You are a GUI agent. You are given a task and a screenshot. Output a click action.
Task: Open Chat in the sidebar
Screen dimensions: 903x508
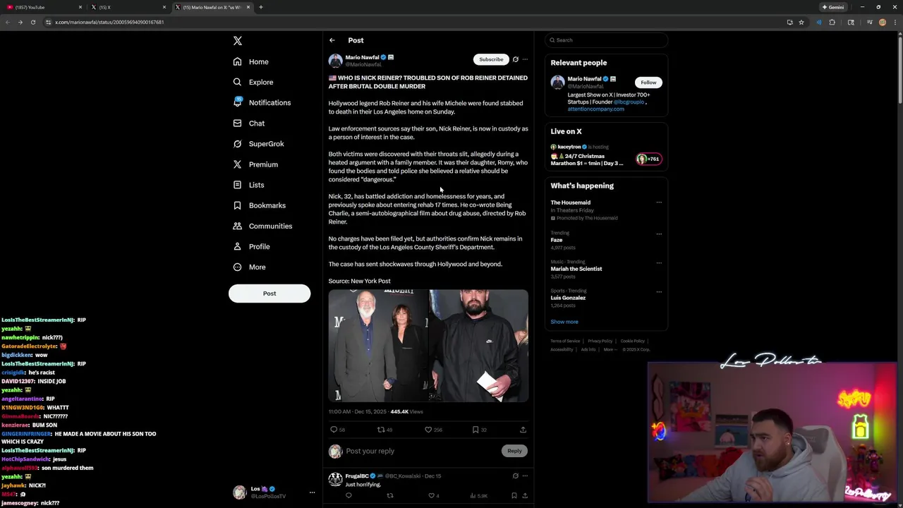(x=249, y=123)
